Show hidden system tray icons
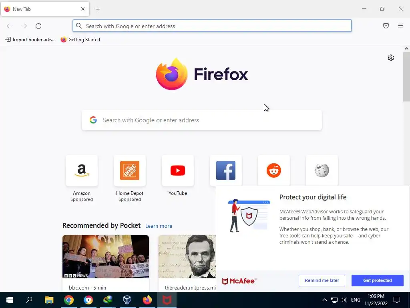This screenshot has height=308, width=410. pos(324,300)
